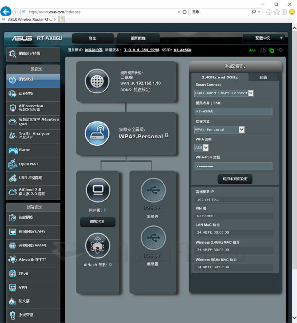Select the ASUS Wireless Router browser tab
The height and width of the screenshot is (323, 297).
pyautogui.click(x=29, y=19)
